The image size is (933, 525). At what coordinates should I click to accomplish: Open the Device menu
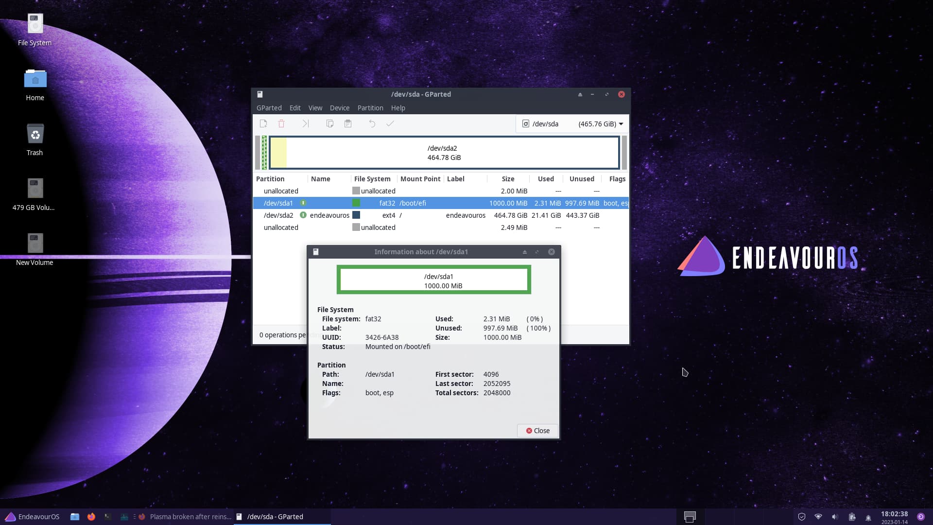(340, 108)
